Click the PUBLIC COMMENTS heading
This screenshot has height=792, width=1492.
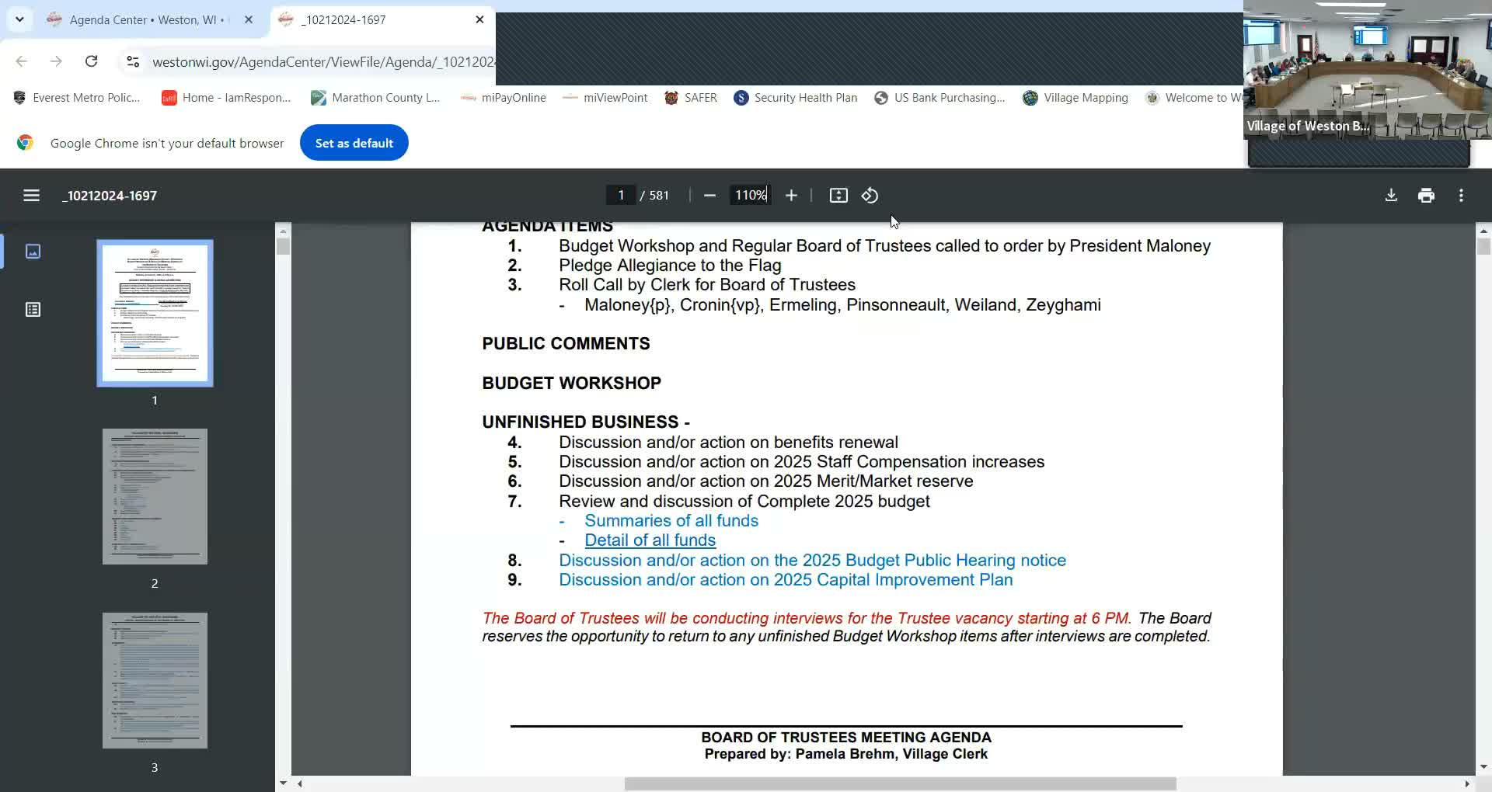(x=566, y=344)
